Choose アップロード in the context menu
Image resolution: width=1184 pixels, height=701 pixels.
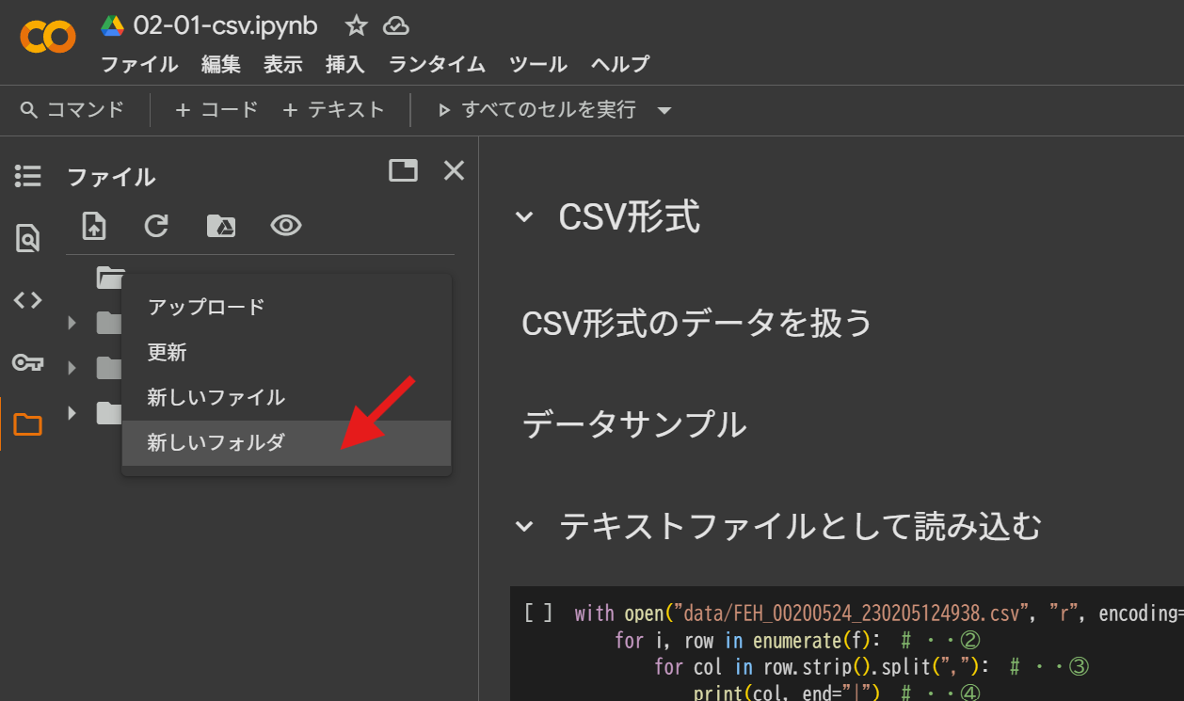point(205,307)
